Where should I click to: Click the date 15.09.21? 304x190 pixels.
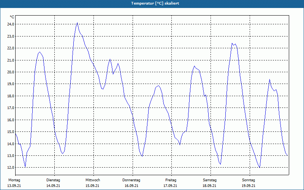92,186
